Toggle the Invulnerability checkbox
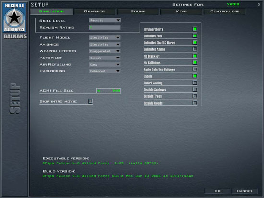The width and height of the screenshot is (264, 198). (x=195, y=29)
